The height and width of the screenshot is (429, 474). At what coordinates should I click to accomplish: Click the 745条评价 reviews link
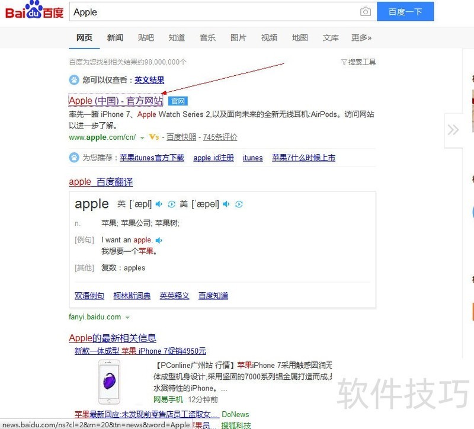(220, 137)
